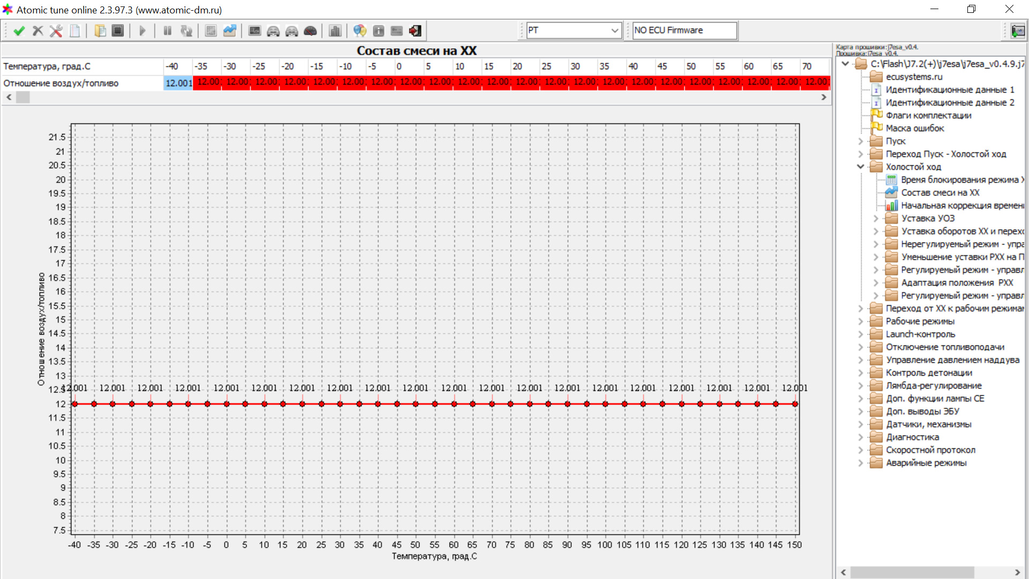Select Состав смеси на ХХ tree item

[x=939, y=193]
